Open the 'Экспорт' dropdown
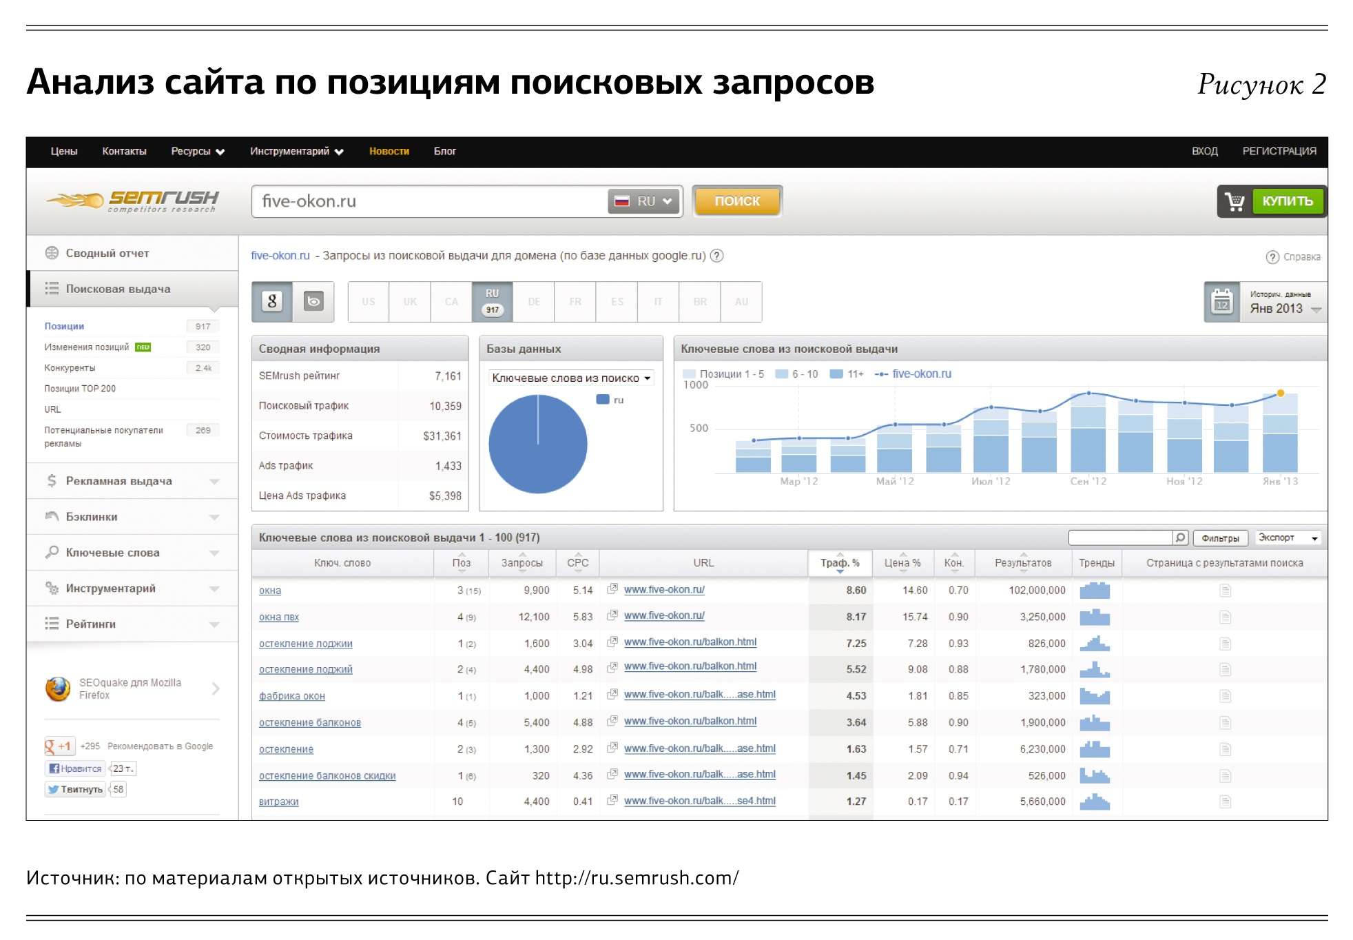This screenshot has width=1353, height=940. click(1287, 538)
